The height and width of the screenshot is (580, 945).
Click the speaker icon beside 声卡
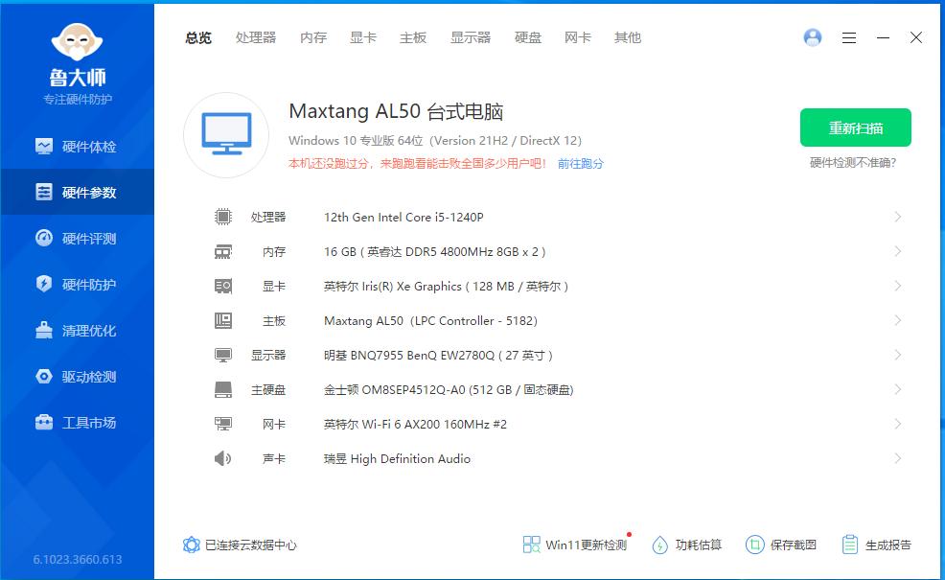223,458
